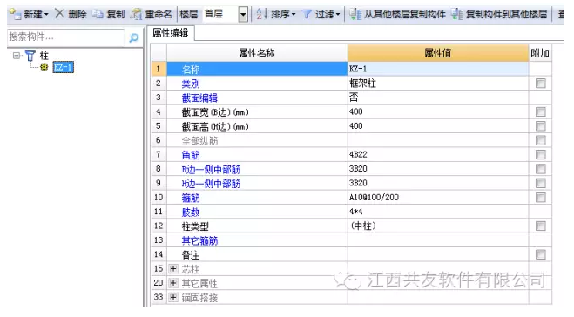
Task: Click the 柱类型 value (中柱)
Action: (438, 226)
